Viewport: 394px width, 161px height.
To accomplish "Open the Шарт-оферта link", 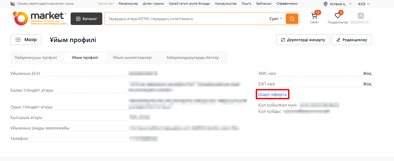I will click(272, 95).
